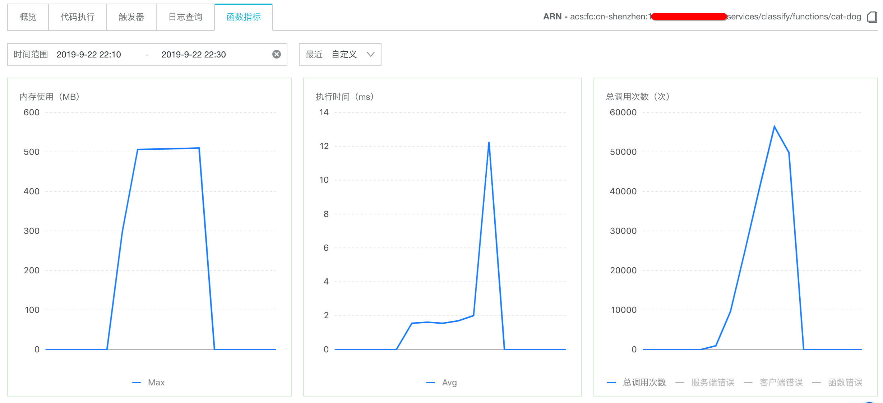The width and height of the screenshot is (883, 403).
Task: Clear the time range with the X icon
Action: pos(276,54)
